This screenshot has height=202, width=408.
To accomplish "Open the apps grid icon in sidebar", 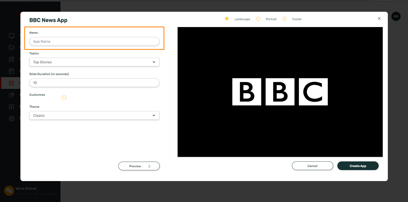I will click(x=11, y=83).
